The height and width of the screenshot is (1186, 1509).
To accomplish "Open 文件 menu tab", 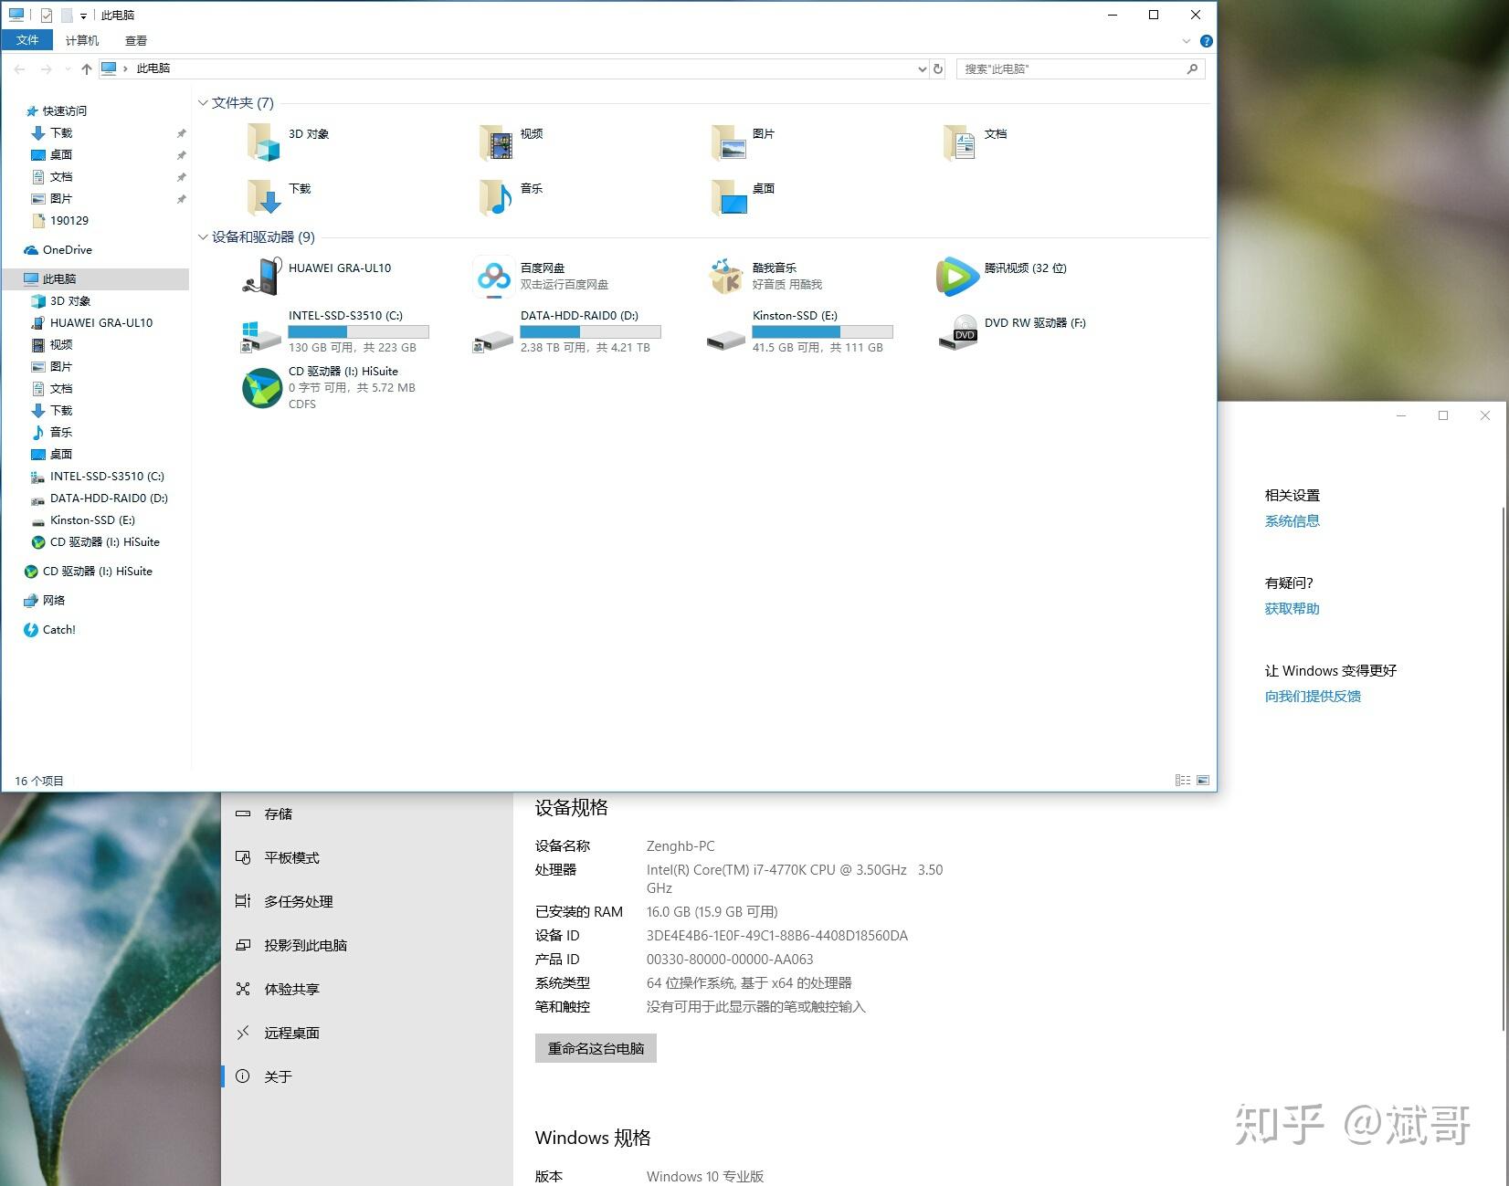I will click(27, 40).
